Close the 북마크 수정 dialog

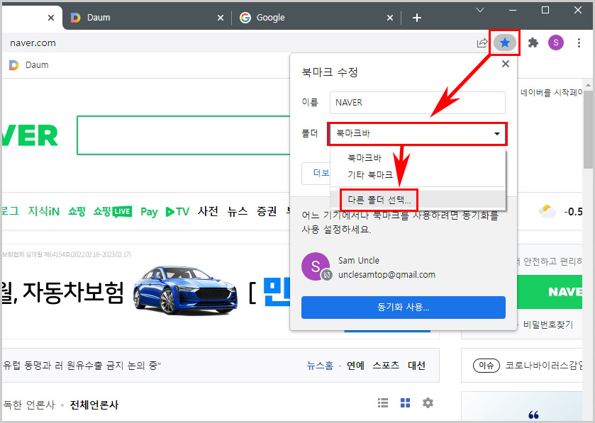tap(505, 64)
